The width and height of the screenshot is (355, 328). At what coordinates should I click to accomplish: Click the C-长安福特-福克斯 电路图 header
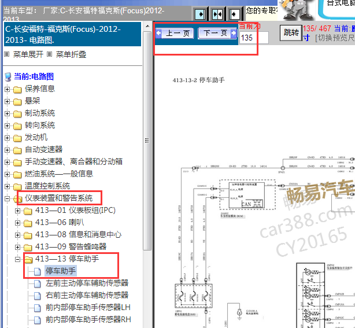[72, 34]
